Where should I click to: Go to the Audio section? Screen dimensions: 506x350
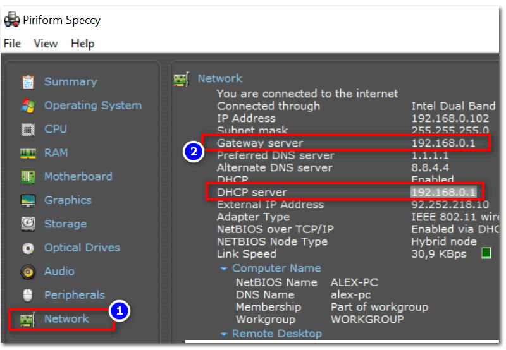59,272
